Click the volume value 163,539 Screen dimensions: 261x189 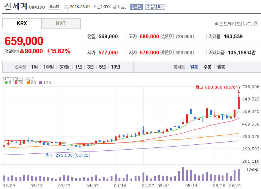tap(233, 36)
